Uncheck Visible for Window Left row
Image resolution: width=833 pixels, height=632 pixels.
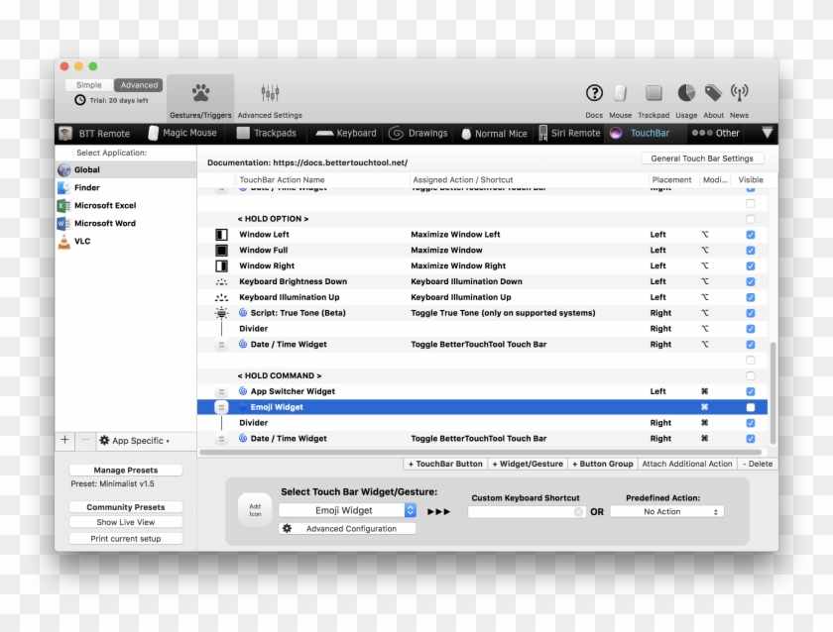click(750, 235)
